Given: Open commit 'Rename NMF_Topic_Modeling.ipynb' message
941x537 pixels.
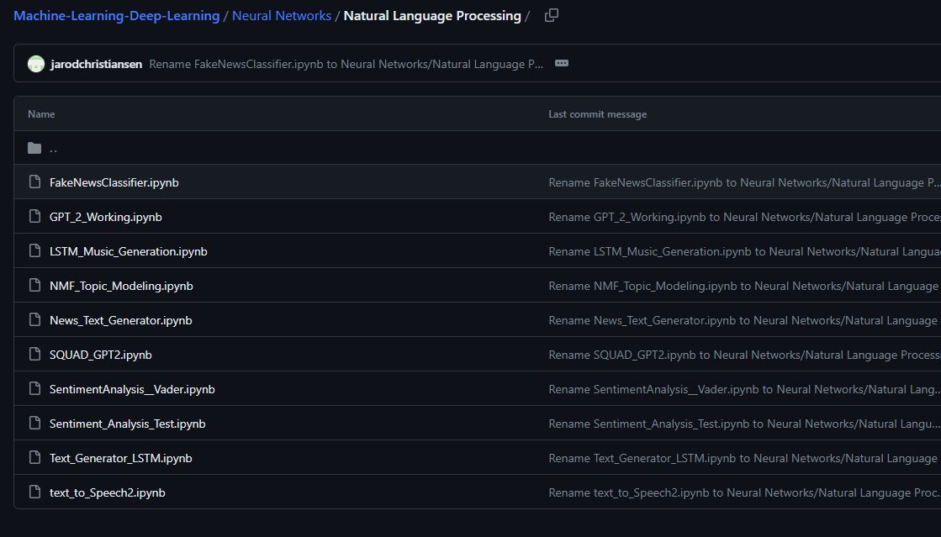Looking at the screenshot, I should click(744, 287).
